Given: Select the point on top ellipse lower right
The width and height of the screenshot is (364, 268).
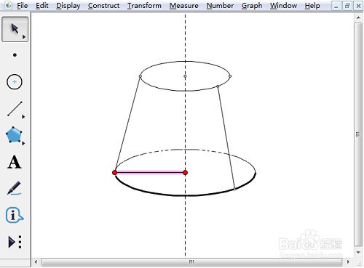Looking at the screenshot, I should click(x=218, y=86).
